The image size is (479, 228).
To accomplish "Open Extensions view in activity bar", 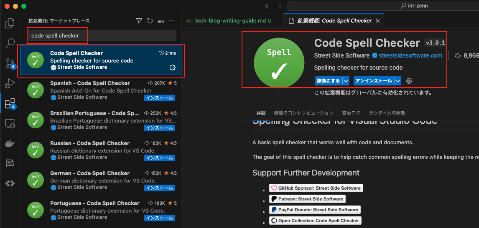I will pyautogui.click(x=10, y=104).
